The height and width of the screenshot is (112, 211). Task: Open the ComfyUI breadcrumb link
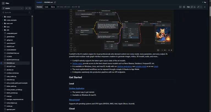39,2
